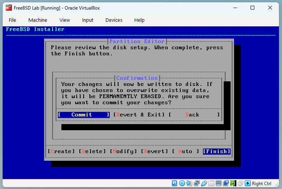282x189 pixels.
Task: Click the Auto button in Partition Editor
Action: point(186,152)
